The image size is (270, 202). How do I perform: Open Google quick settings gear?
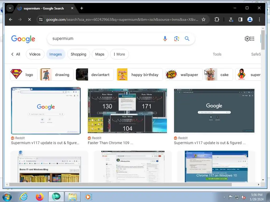pos(247,39)
